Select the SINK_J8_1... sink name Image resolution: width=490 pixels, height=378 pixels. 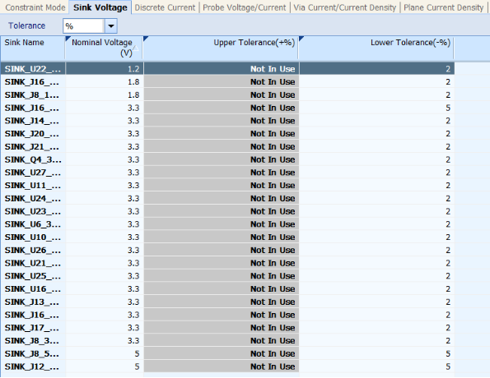tap(33, 94)
